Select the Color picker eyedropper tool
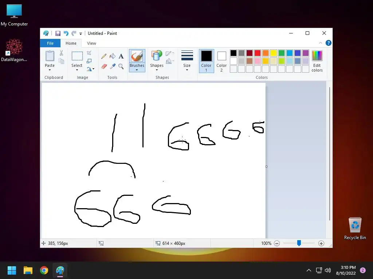Viewport: 373px width, 279px height. coord(112,66)
